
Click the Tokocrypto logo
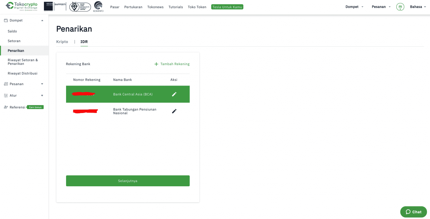22,6
